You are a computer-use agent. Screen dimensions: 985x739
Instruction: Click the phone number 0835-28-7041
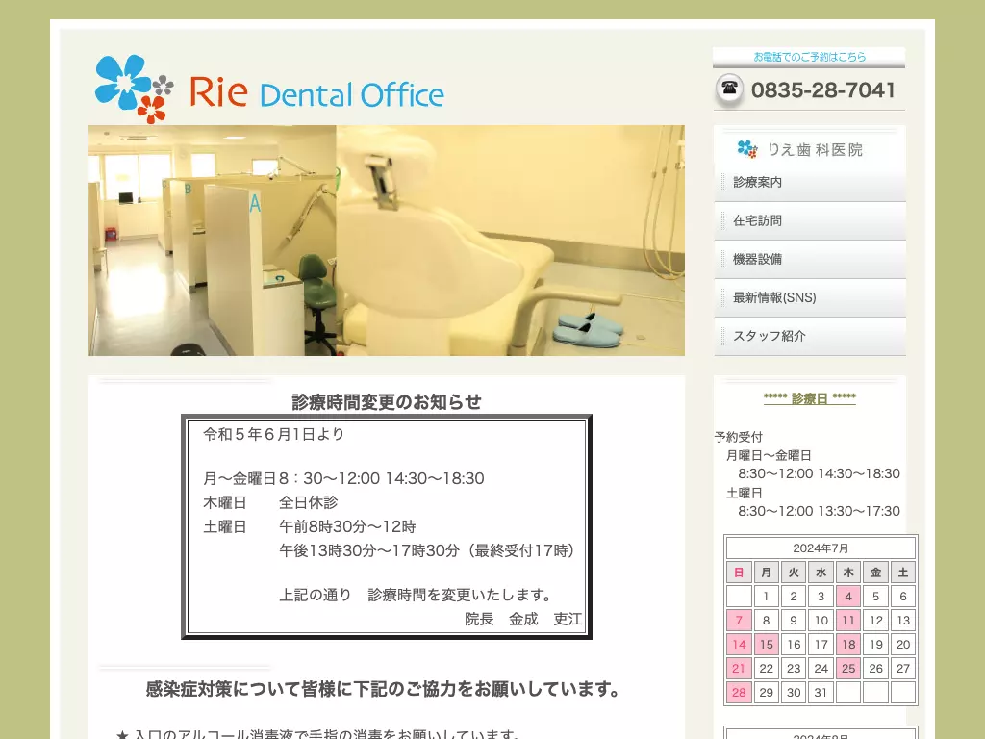tap(823, 89)
